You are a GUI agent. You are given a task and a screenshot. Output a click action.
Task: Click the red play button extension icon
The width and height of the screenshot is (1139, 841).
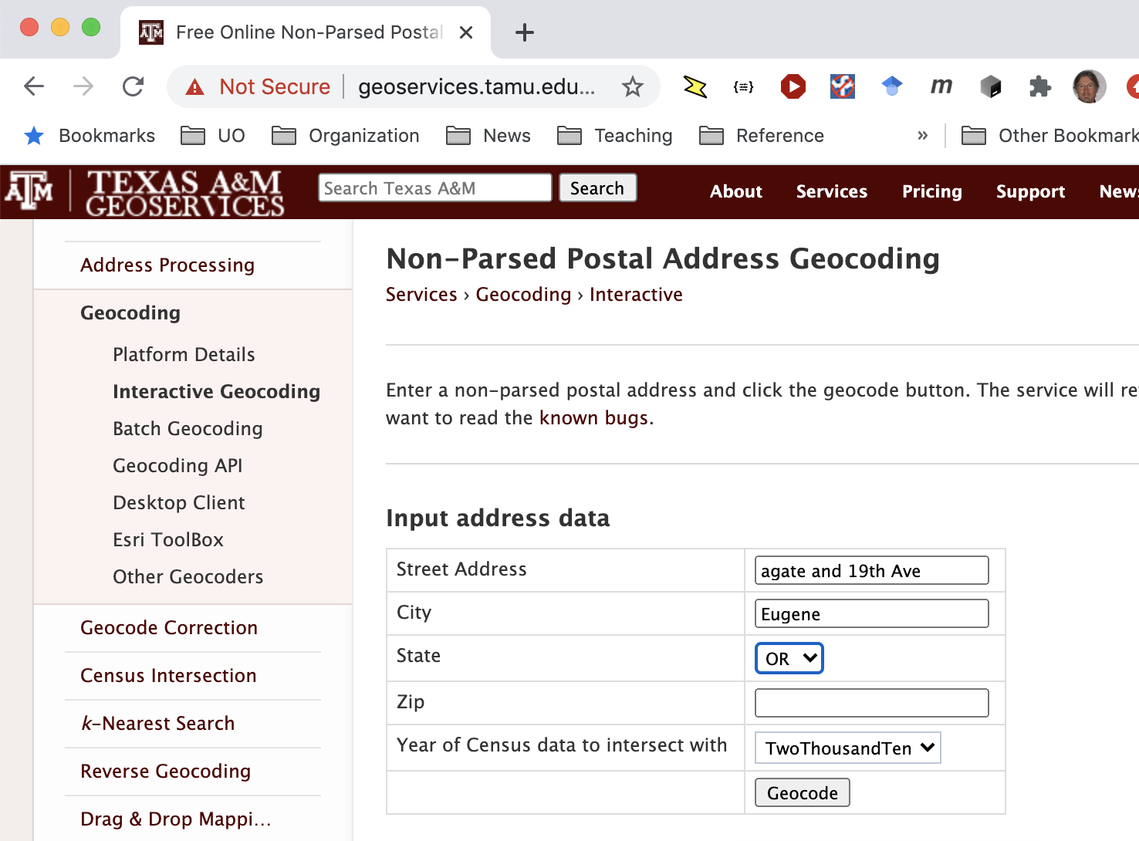[793, 86]
